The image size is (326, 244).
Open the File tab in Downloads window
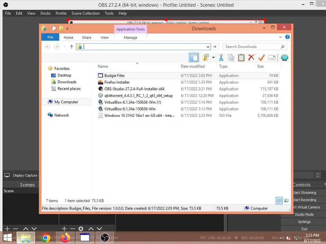50,37
